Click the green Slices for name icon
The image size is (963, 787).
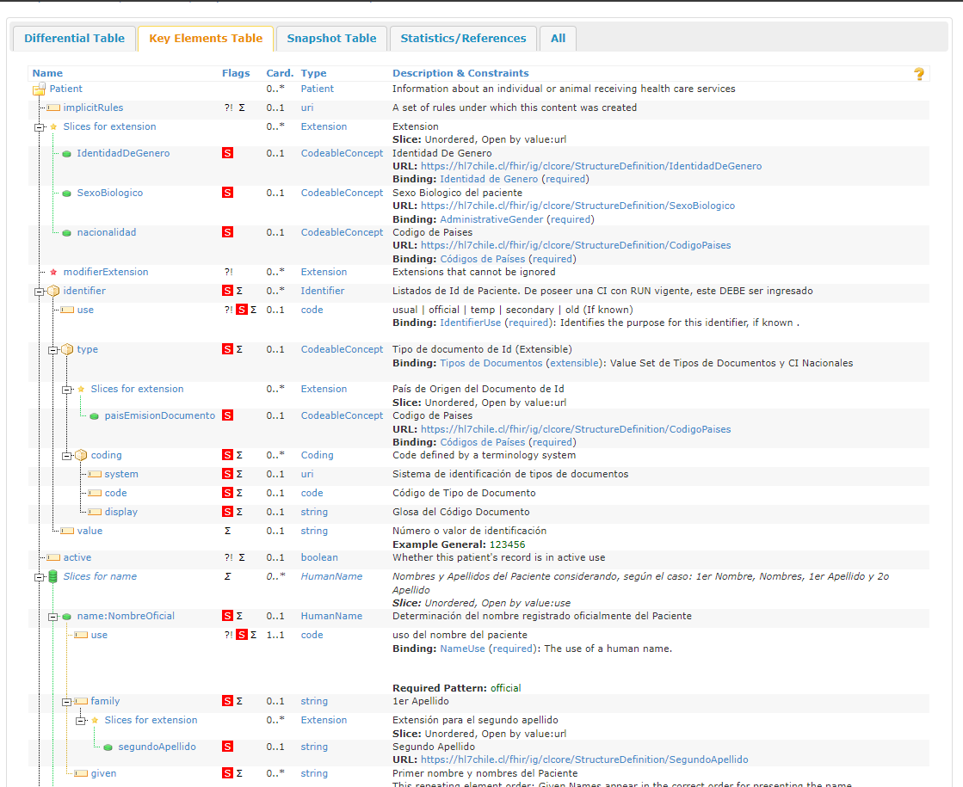tap(52, 577)
